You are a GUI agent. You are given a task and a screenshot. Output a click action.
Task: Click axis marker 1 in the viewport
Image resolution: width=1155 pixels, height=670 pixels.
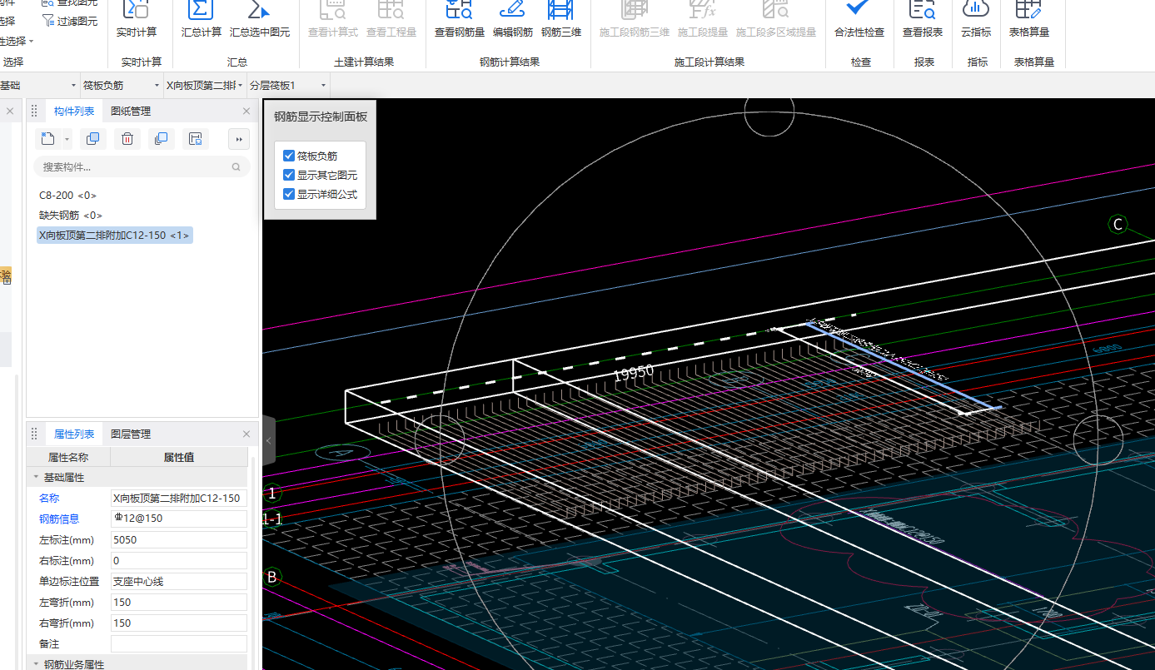click(x=271, y=494)
